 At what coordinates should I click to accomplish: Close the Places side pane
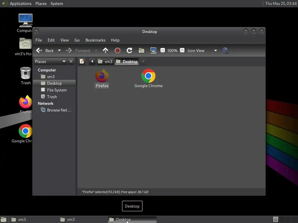click(x=71, y=62)
